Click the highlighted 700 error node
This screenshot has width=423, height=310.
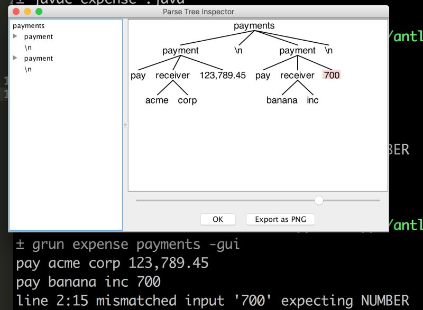tap(332, 75)
